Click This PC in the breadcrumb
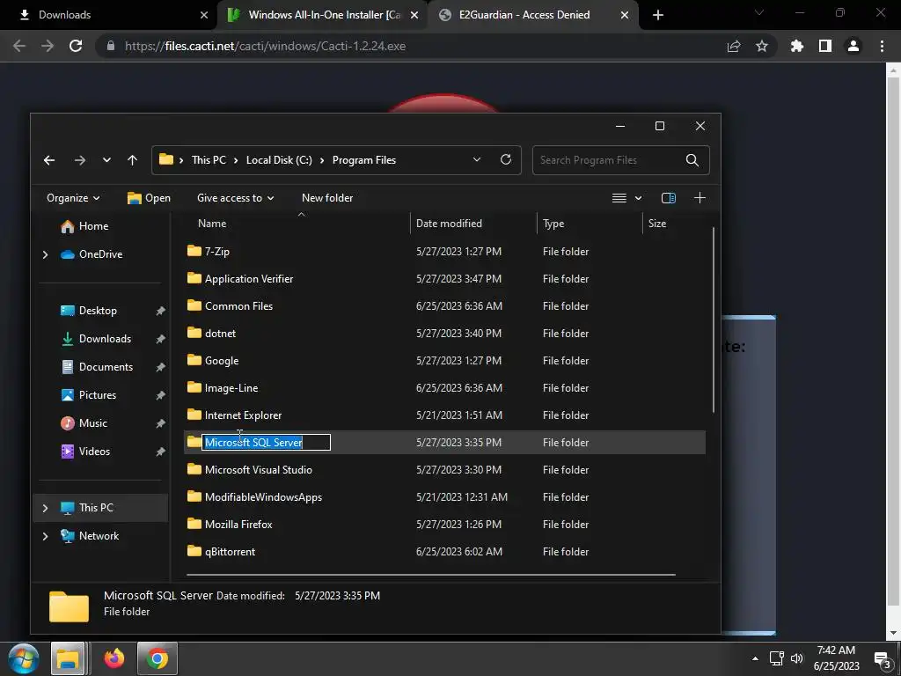The height and width of the screenshot is (676, 901). (x=209, y=160)
